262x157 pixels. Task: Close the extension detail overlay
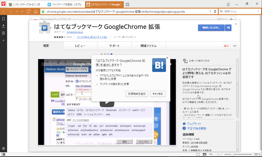click(236, 24)
